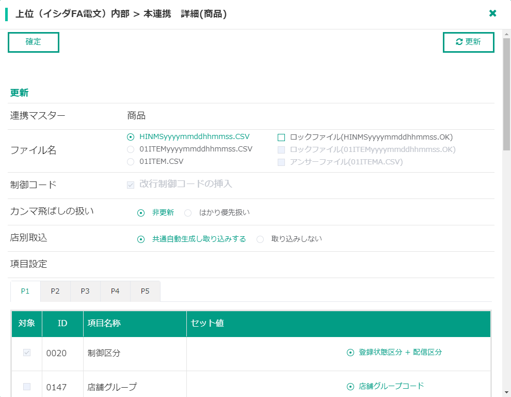Screen dimensions: 511x397
Task: Click the セット値 column header
Action: (339, 324)
